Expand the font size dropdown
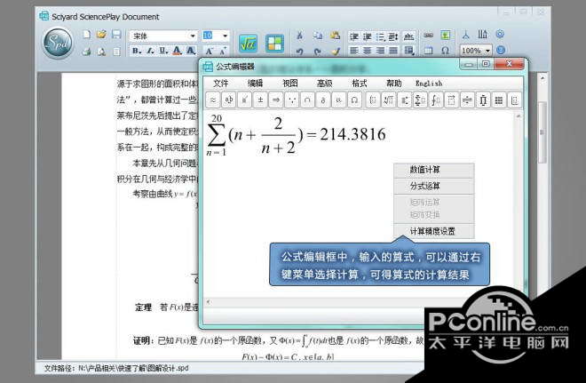The height and width of the screenshot is (383, 586). coord(225,36)
